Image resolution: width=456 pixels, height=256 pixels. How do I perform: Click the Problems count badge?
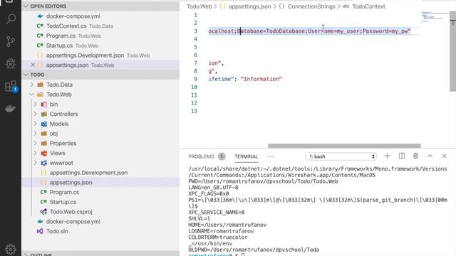coord(222,156)
